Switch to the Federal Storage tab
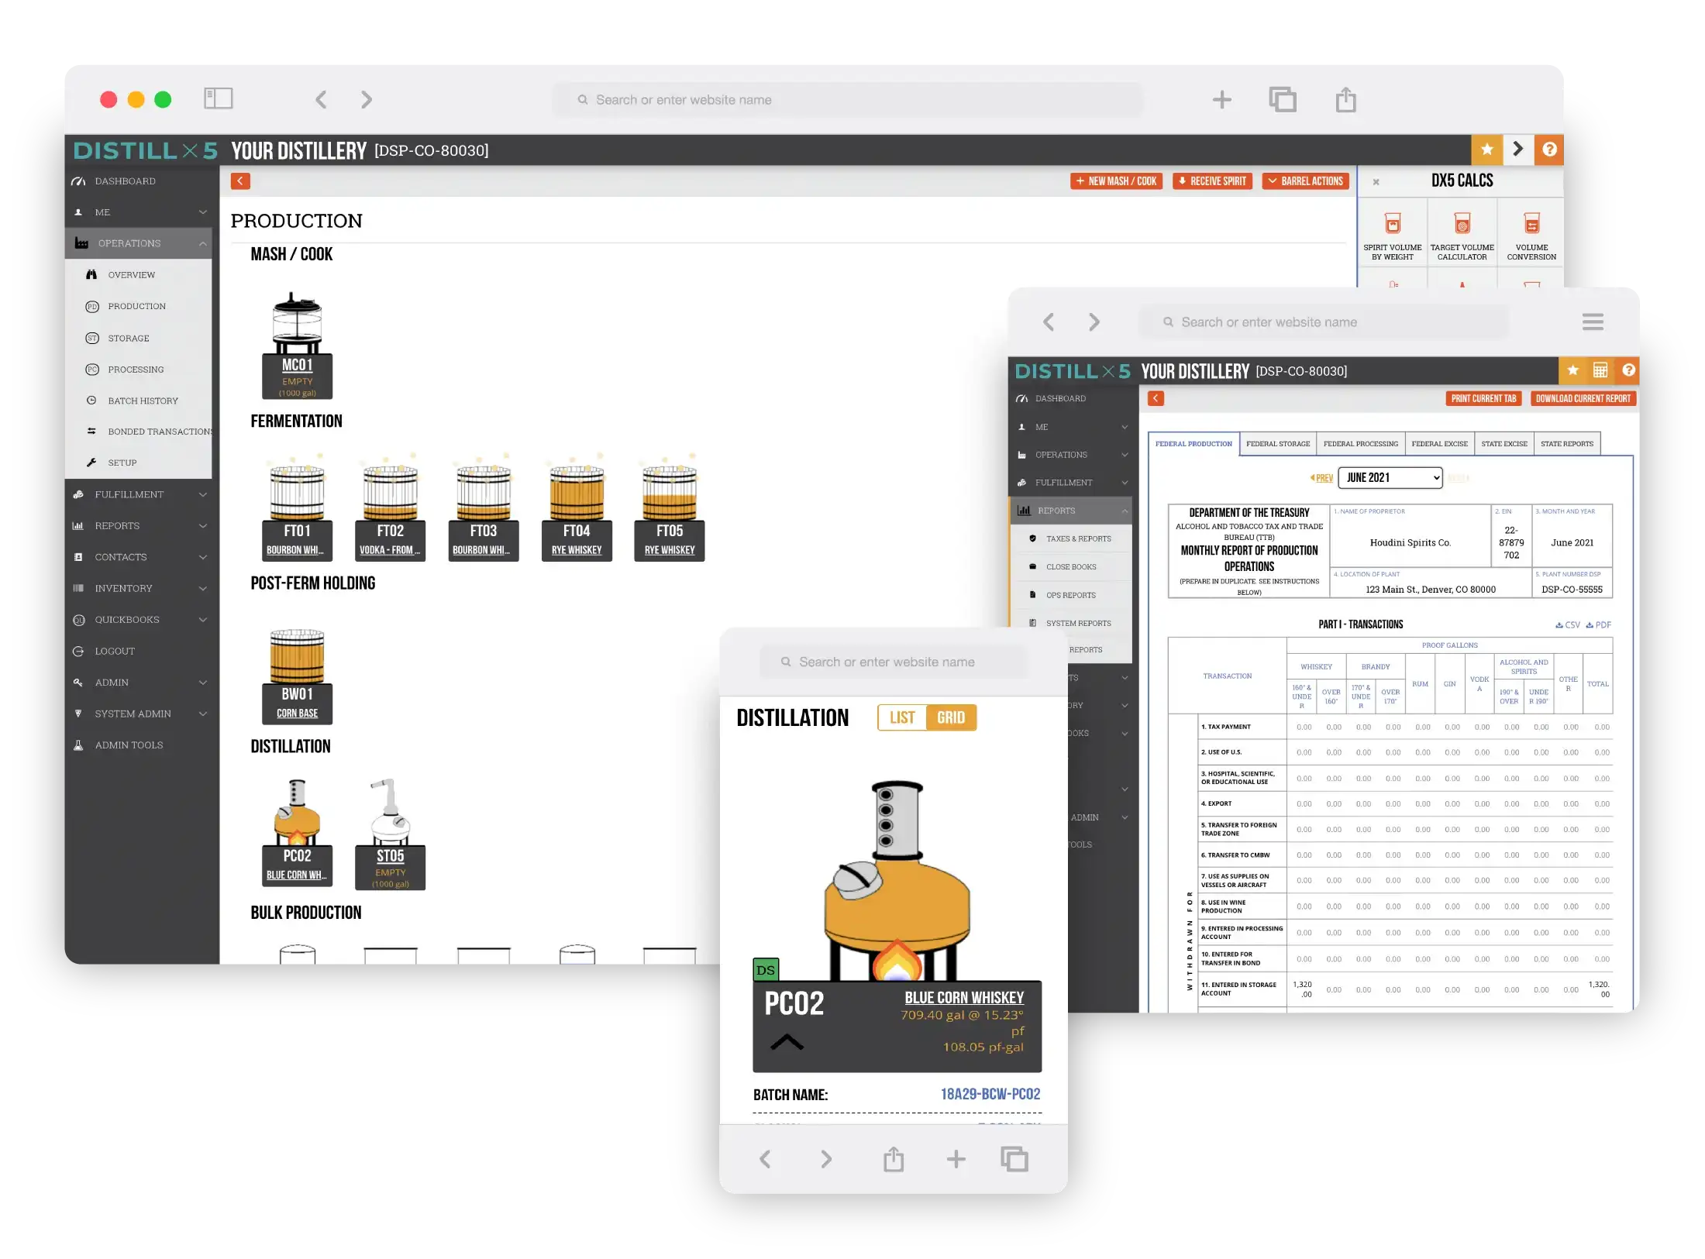Viewport: 1705px width, 1259px height. [x=1277, y=444]
